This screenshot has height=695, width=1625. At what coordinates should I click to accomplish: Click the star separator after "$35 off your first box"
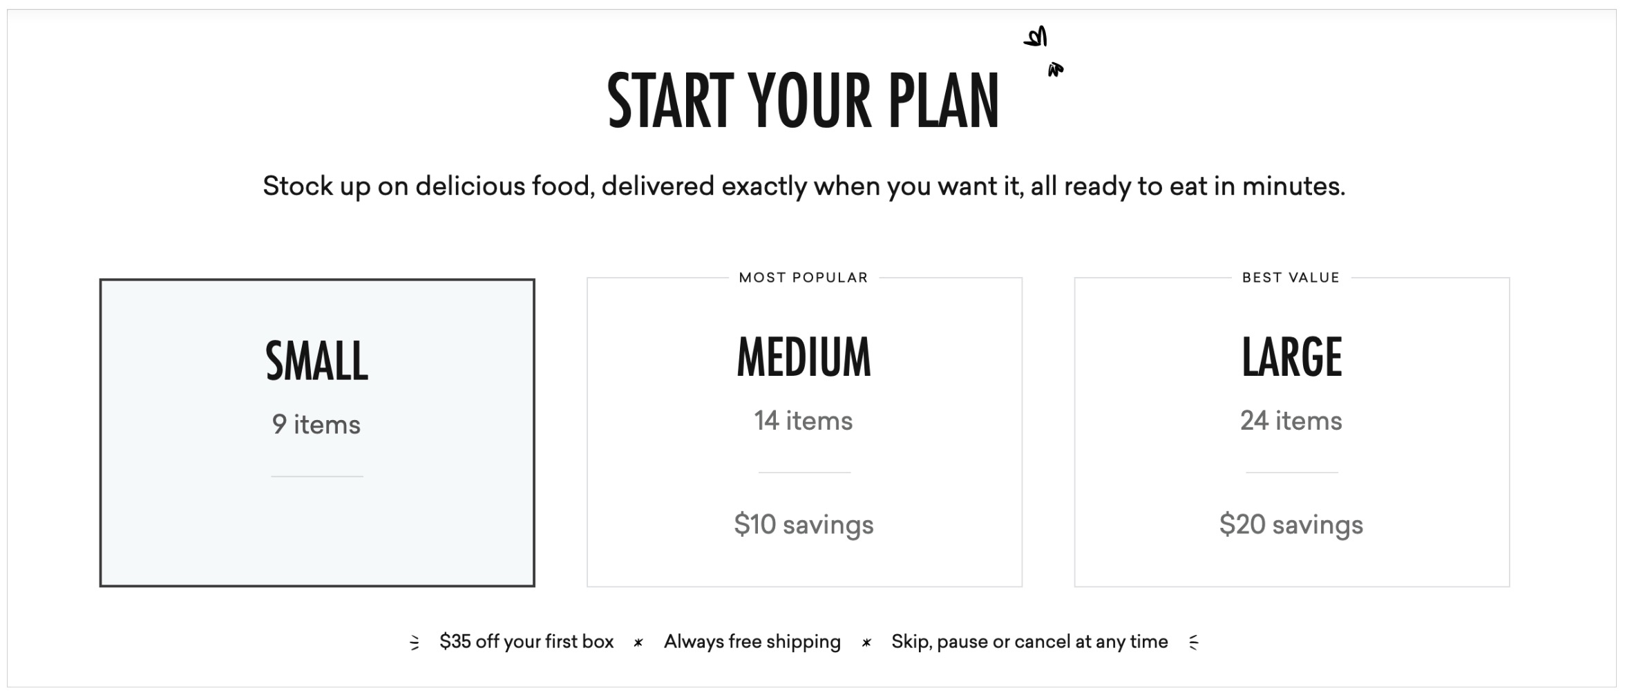click(x=638, y=642)
